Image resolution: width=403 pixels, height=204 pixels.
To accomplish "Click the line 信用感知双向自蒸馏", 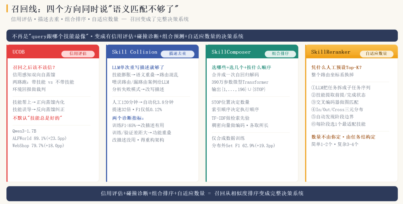I will coord(34,75).
